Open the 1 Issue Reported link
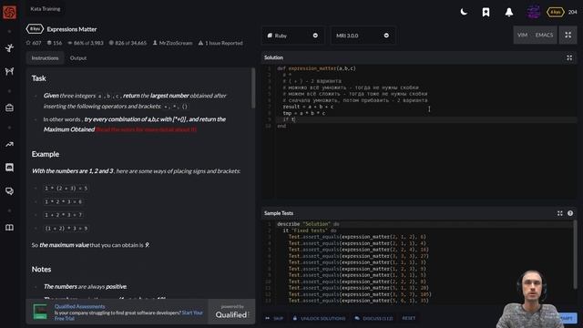The height and width of the screenshot is (328, 583). pyautogui.click(x=220, y=43)
